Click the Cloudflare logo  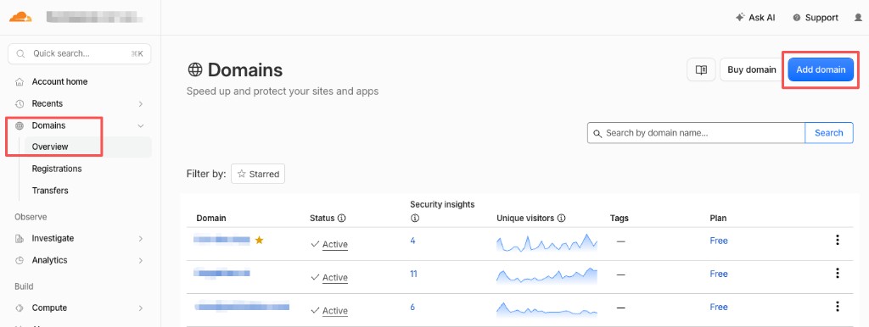pos(20,17)
